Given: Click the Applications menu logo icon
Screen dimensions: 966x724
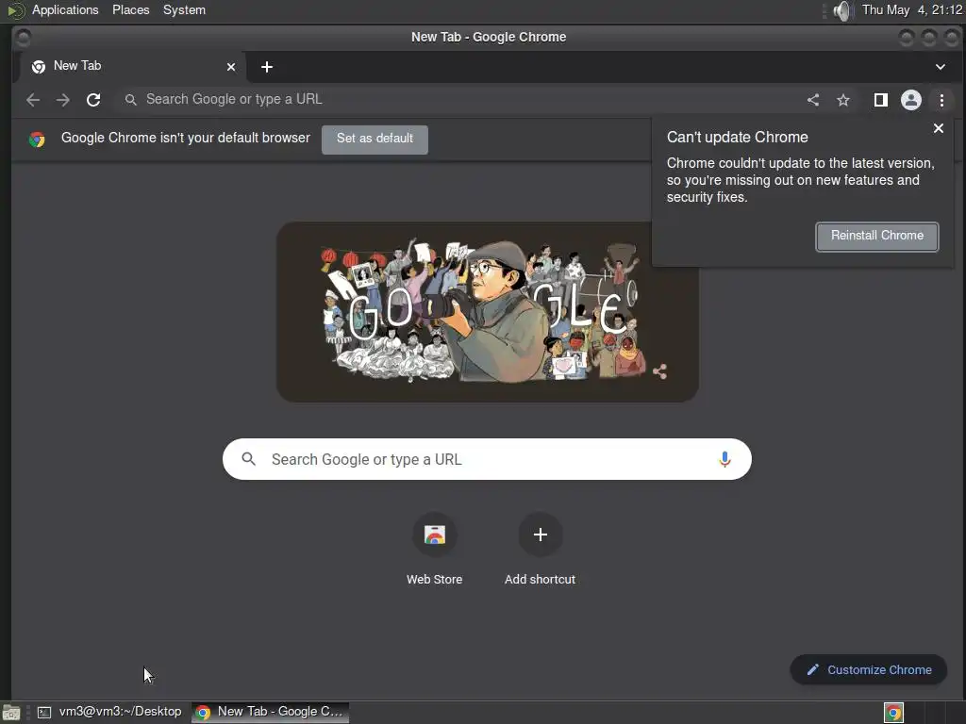Looking at the screenshot, I should click(15, 10).
